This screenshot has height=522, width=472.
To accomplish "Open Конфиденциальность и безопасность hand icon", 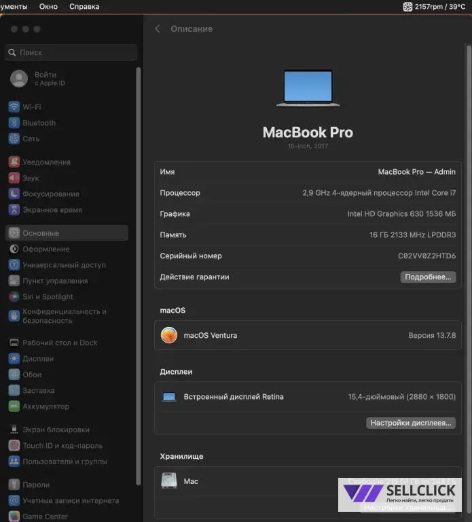I will click(x=14, y=316).
